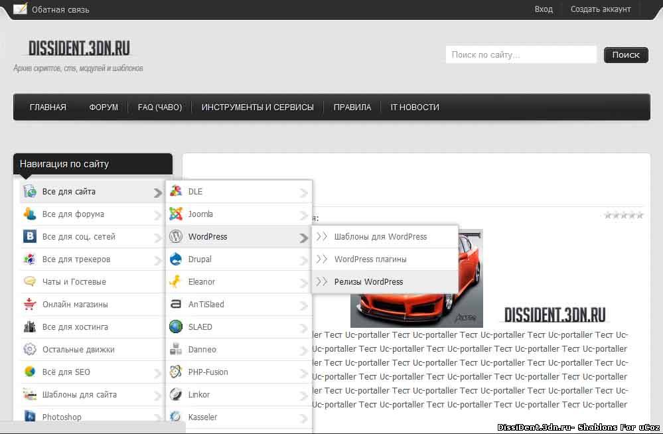This screenshot has width=663, height=434.
Task: Select the Остальные движки label
Action: pyautogui.click(x=78, y=350)
